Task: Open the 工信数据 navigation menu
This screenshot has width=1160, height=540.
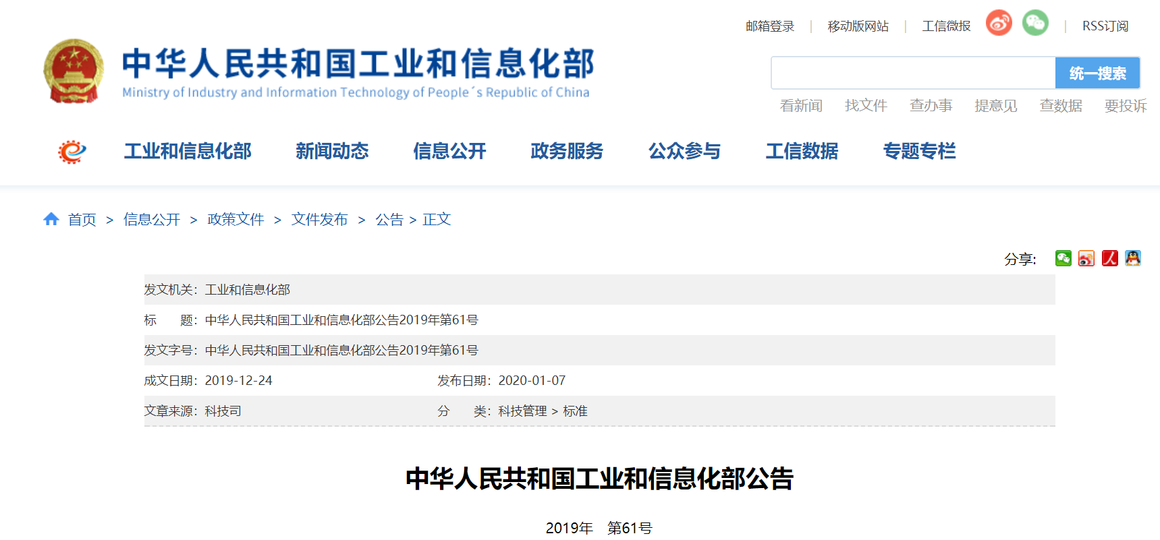Action: coord(802,151)
